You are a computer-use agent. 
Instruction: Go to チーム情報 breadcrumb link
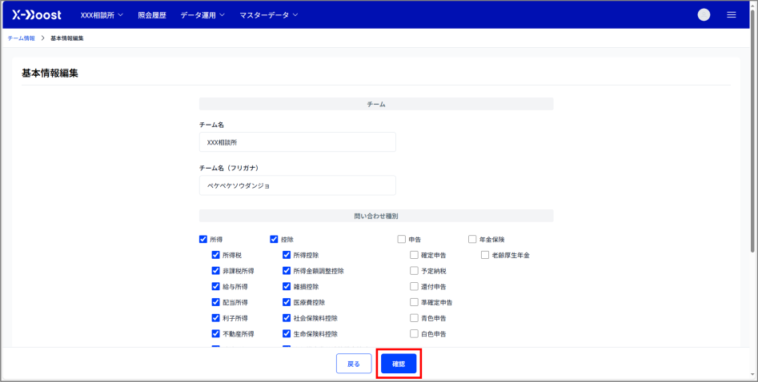22,38
